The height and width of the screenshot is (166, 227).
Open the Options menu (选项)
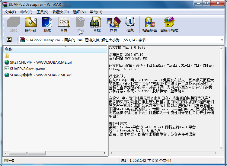pyautogui.click(x=79, y=12)
